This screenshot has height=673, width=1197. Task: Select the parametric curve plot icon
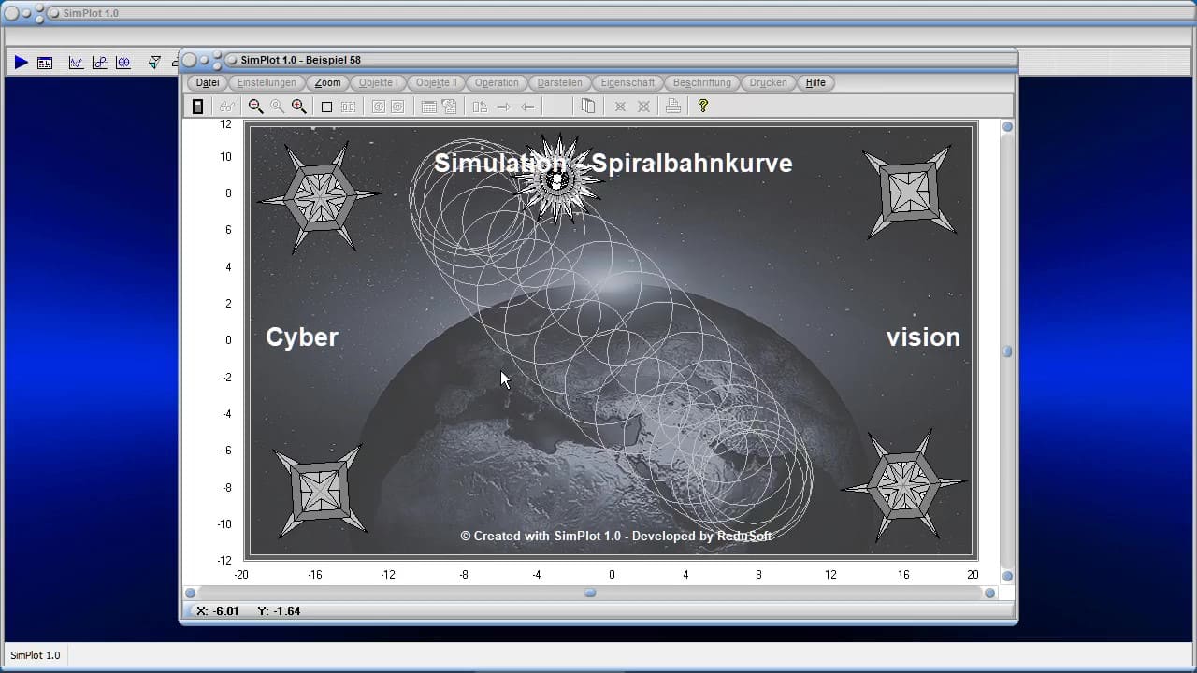click(x=99, y=63)
